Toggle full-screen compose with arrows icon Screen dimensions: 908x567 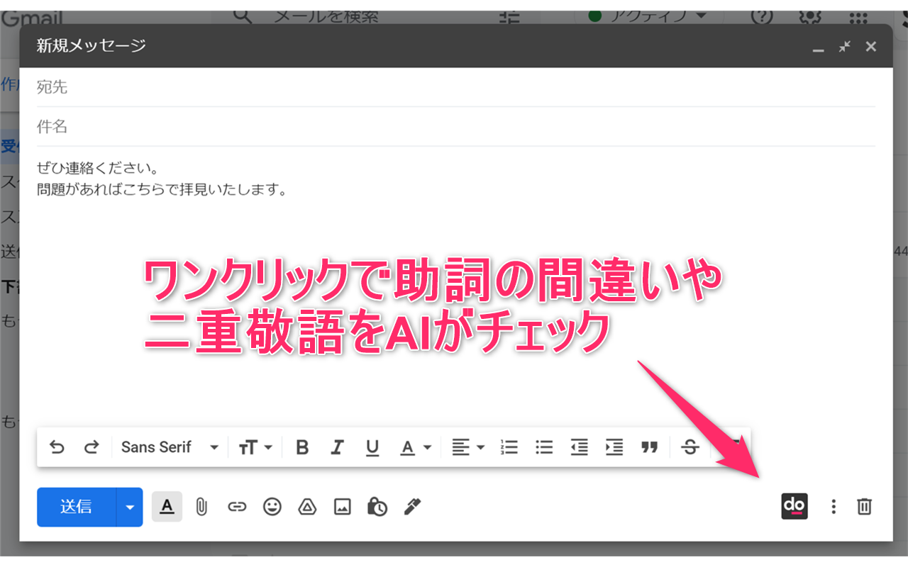(x=844, y=47)
